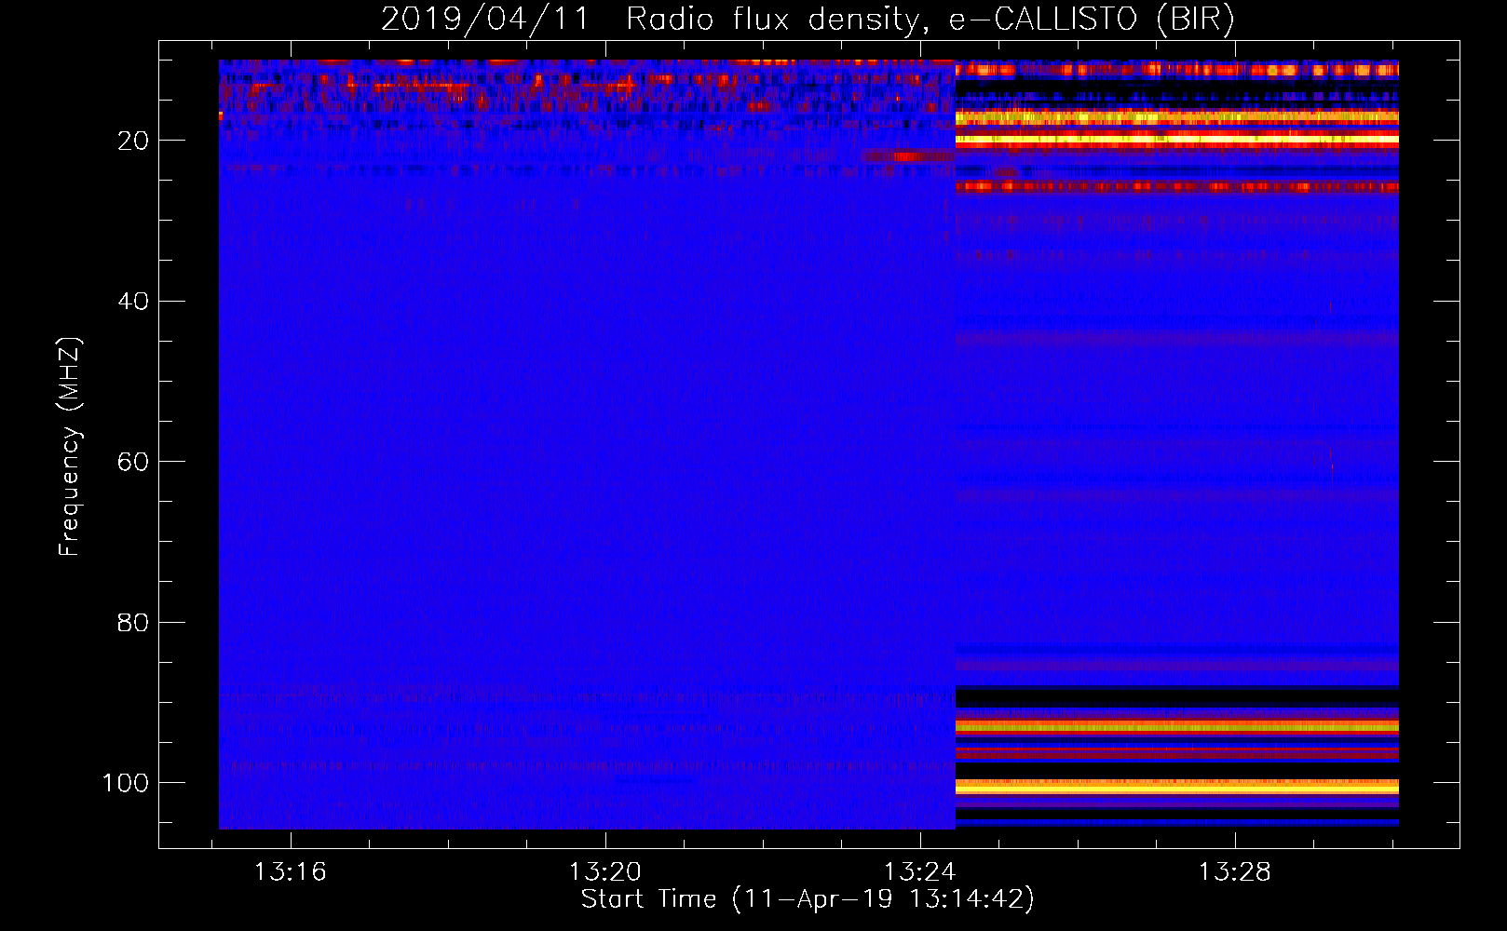Click the 13:16 time tick label
This screenshot has width=1507, height=931.
click(291, 872)
